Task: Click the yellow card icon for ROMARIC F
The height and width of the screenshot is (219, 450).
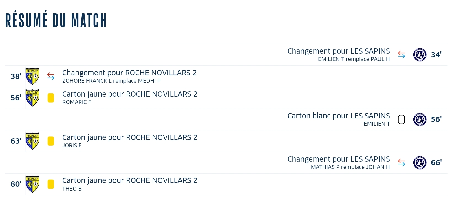Action: (51, 98)
